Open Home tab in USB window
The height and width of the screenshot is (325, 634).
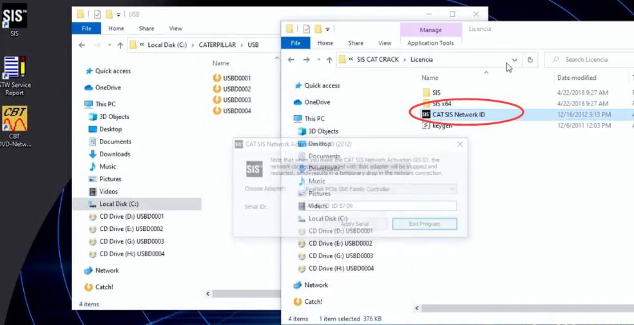(116, 29)
